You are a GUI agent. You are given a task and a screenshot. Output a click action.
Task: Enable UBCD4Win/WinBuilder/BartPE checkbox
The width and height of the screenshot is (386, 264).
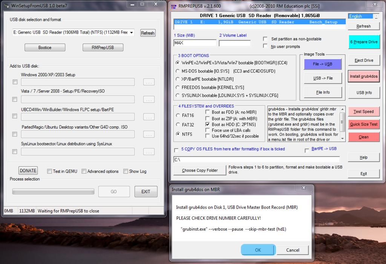(15, 116)
